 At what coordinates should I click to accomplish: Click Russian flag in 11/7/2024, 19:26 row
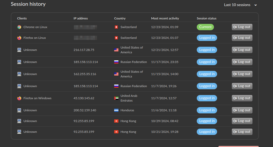point(116,86)
